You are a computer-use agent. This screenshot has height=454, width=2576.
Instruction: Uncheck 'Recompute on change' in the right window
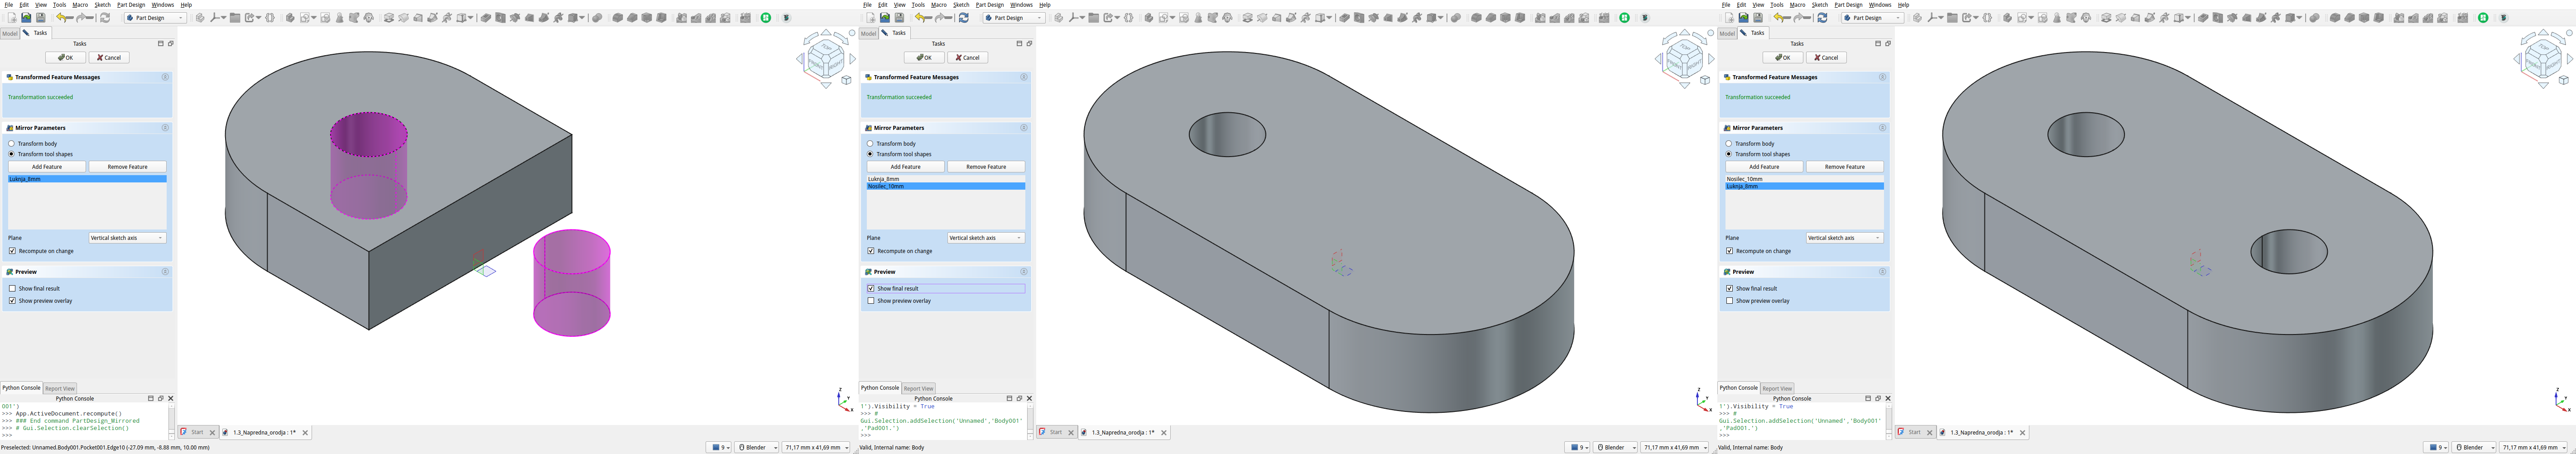pos(1730,251)
